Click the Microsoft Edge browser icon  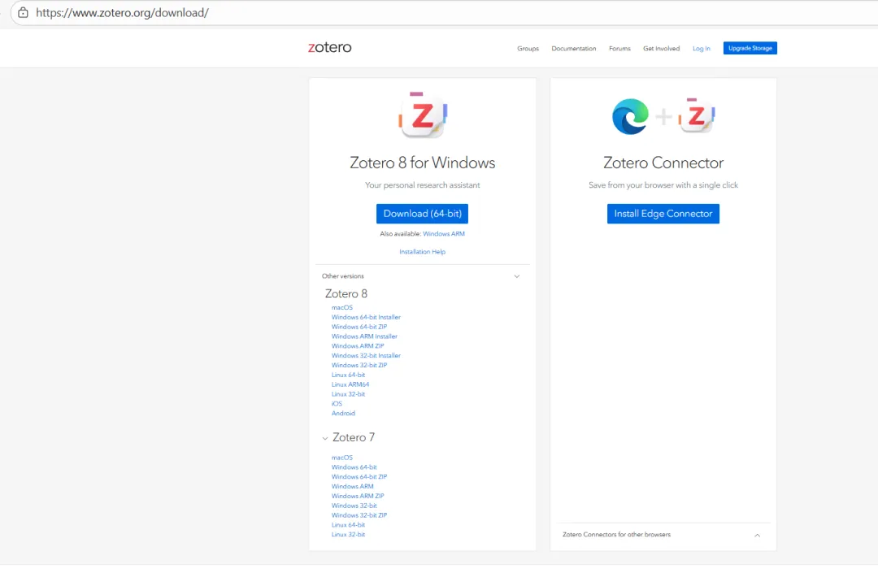click(630, 116)
